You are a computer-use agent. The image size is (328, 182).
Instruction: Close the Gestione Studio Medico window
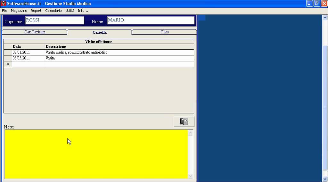pyautogui.click(x=324, y=4)
